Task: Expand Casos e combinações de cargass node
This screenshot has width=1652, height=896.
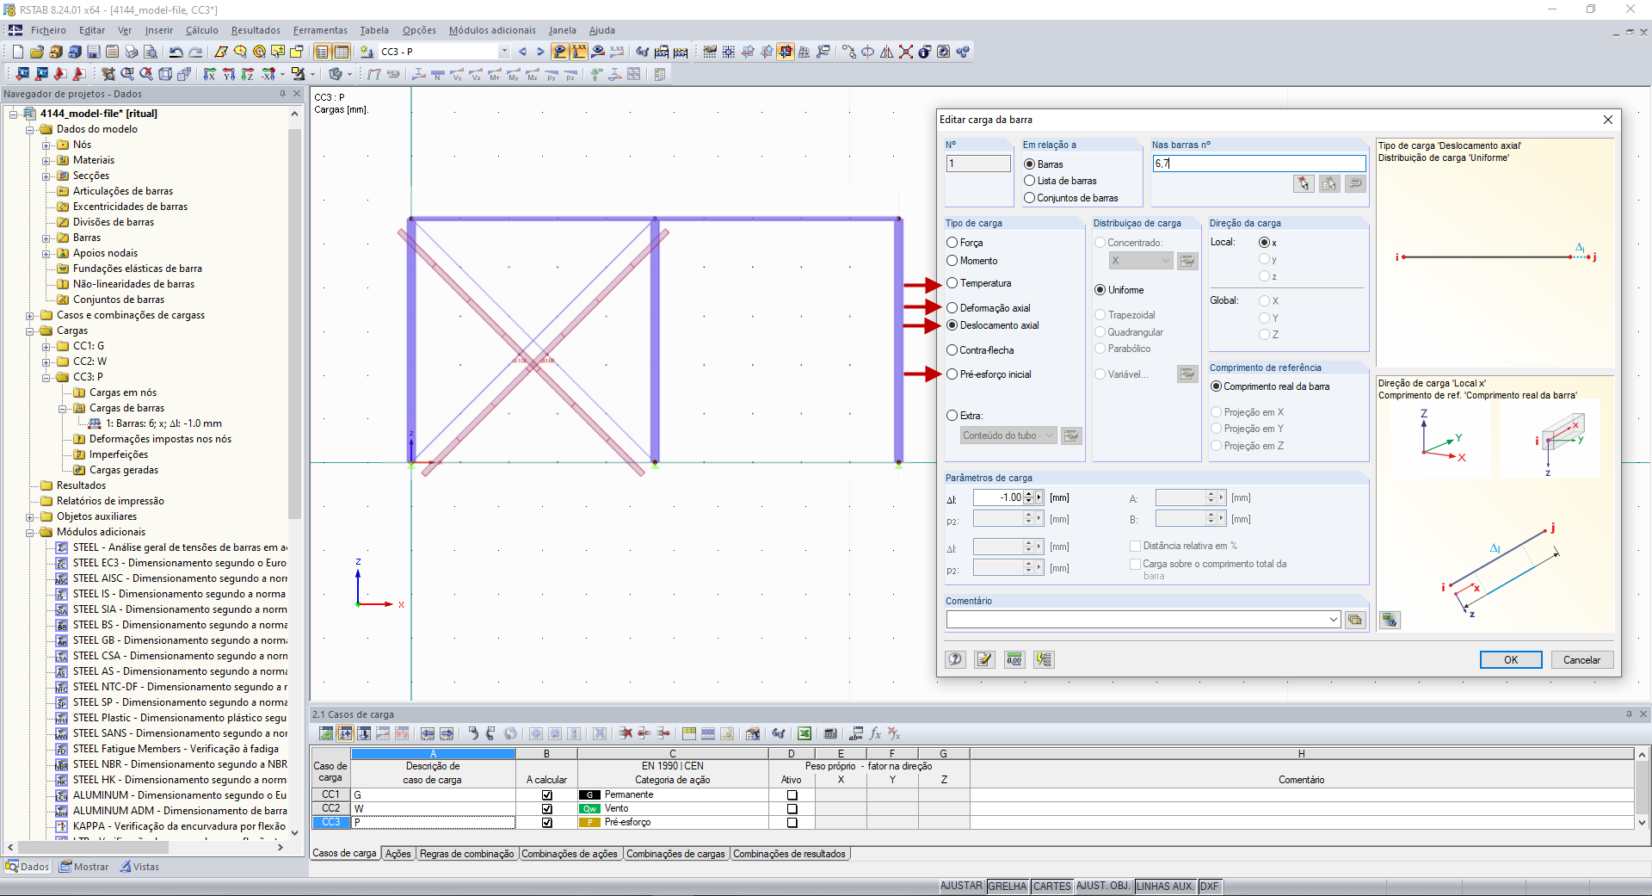Action: tap(30, 315)
